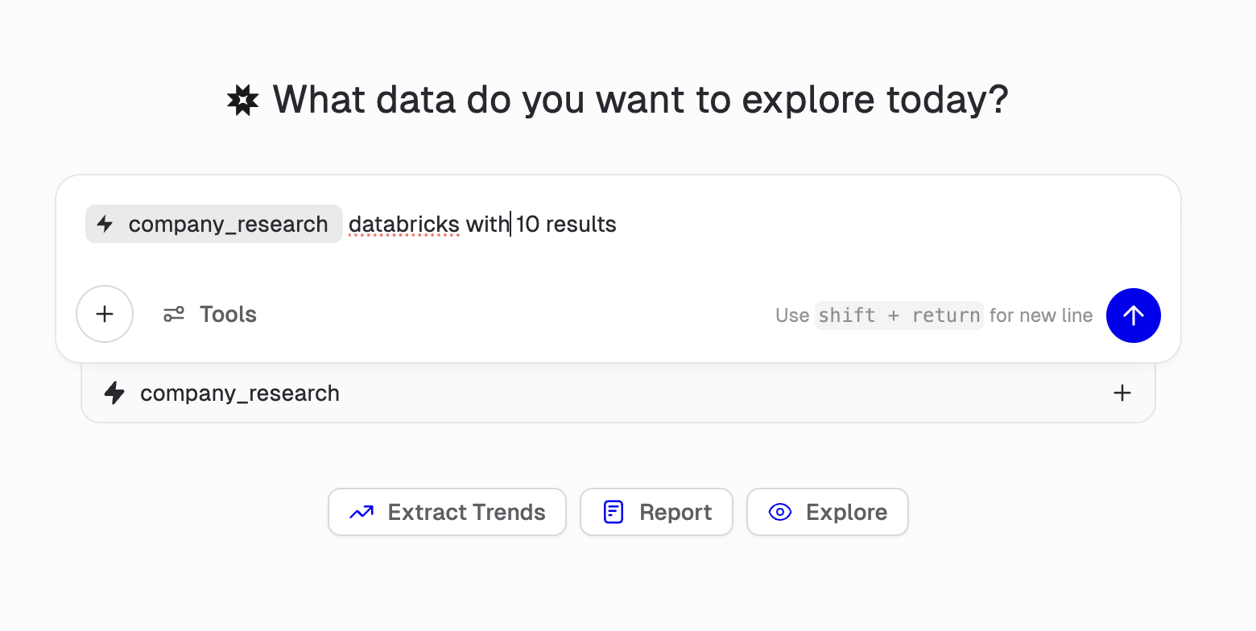The image size is (1256, 631).
Task: Click the trend-line icon on Extract Trends
Action: point(362,512)
